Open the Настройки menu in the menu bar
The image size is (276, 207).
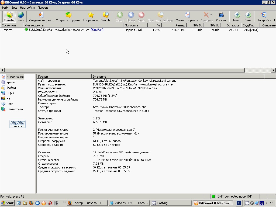coord(27,8)
